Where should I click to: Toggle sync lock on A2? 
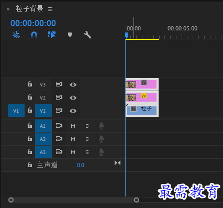(x=59, y=139)
